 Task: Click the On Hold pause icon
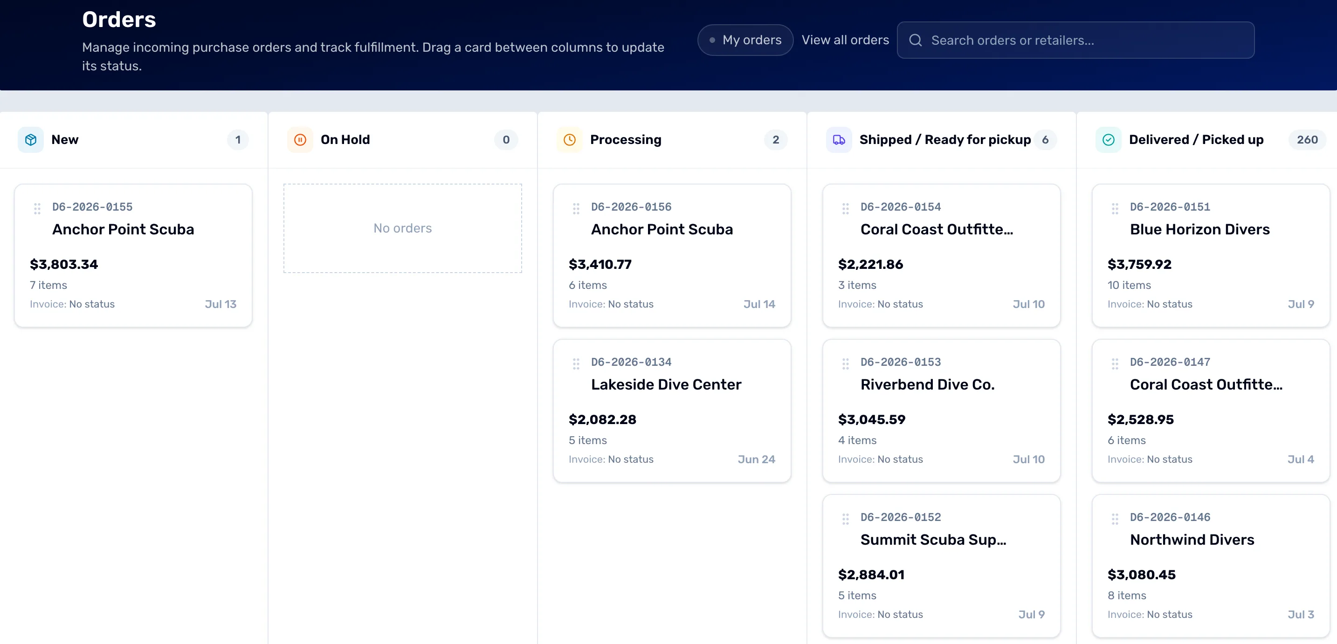[300, 140]
